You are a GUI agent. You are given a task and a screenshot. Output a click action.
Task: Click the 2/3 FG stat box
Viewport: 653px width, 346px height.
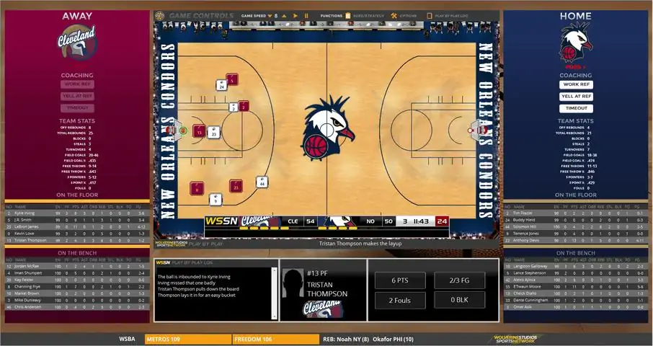(459, 280)
